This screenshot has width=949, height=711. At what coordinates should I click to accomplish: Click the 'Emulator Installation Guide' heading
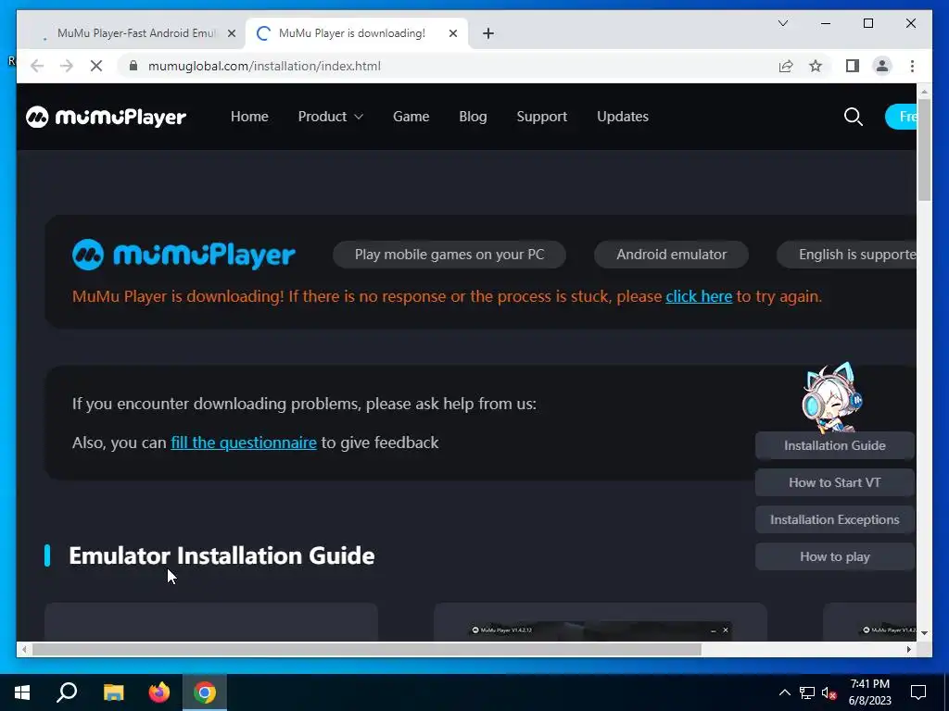point(221,555)
